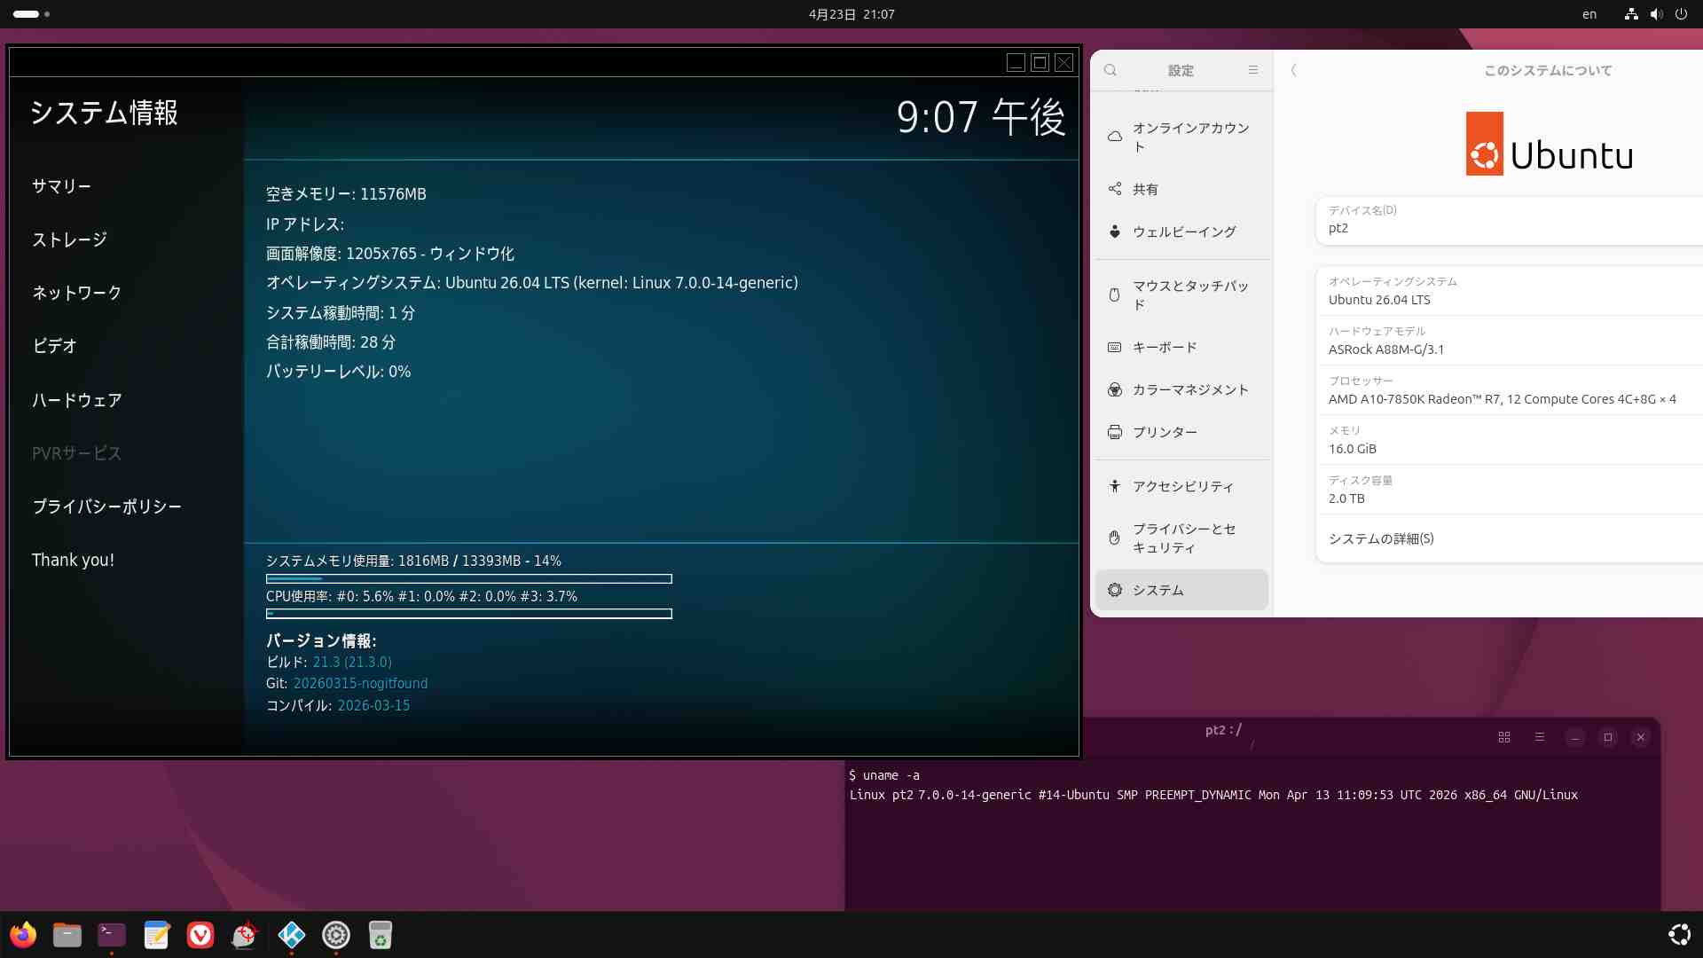Select the Hardware (ハードウェア) tab in Kodi

point(77,400)
